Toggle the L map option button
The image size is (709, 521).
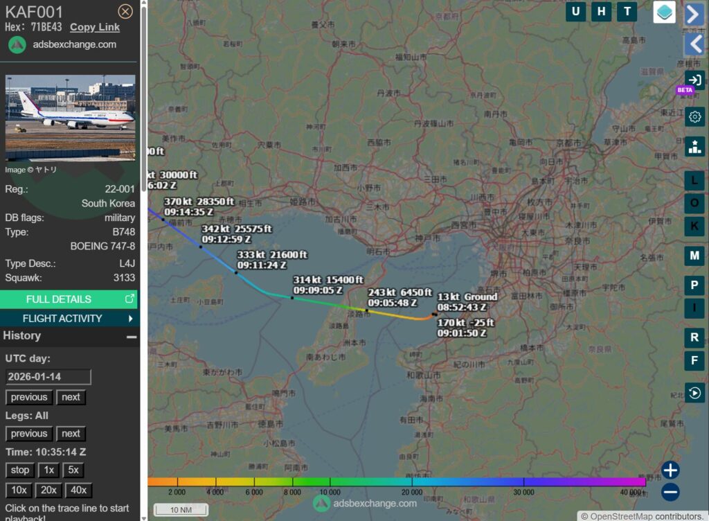[694, 181]
